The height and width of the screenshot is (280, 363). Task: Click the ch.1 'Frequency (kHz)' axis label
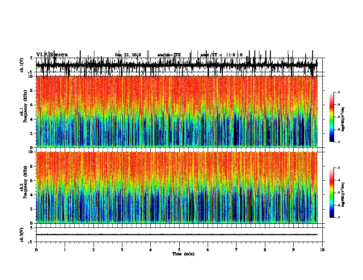click(x=25, y=107)
